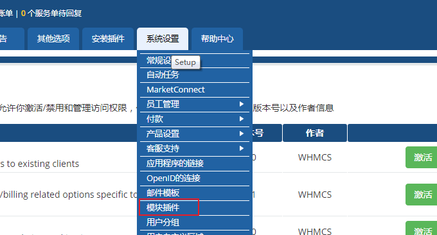Open 客服支持 menu entry
Image resolution: width=437 pixels, height=235 pixels.
tap(195, 149)
